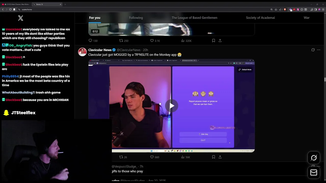
Task: Like the Clavicular News post with 660 likes
Action: [155, 157]
